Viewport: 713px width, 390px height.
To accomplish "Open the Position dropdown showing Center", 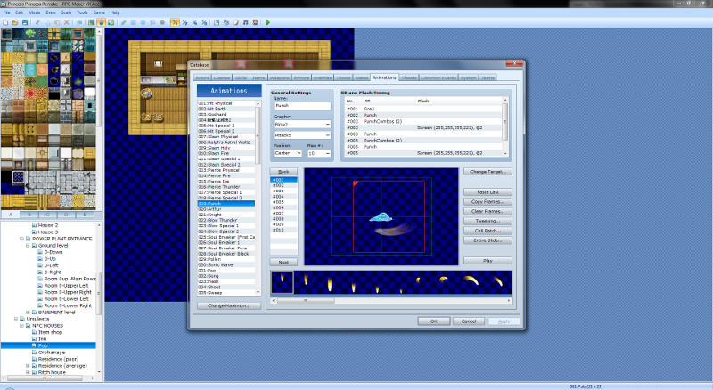I will point(287,153).
